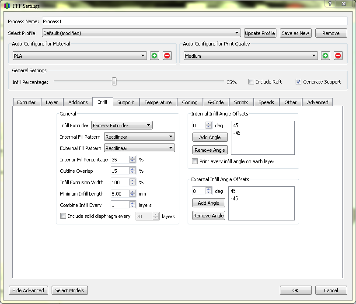Enable the Include Raft checkbox

pos(251,82)
